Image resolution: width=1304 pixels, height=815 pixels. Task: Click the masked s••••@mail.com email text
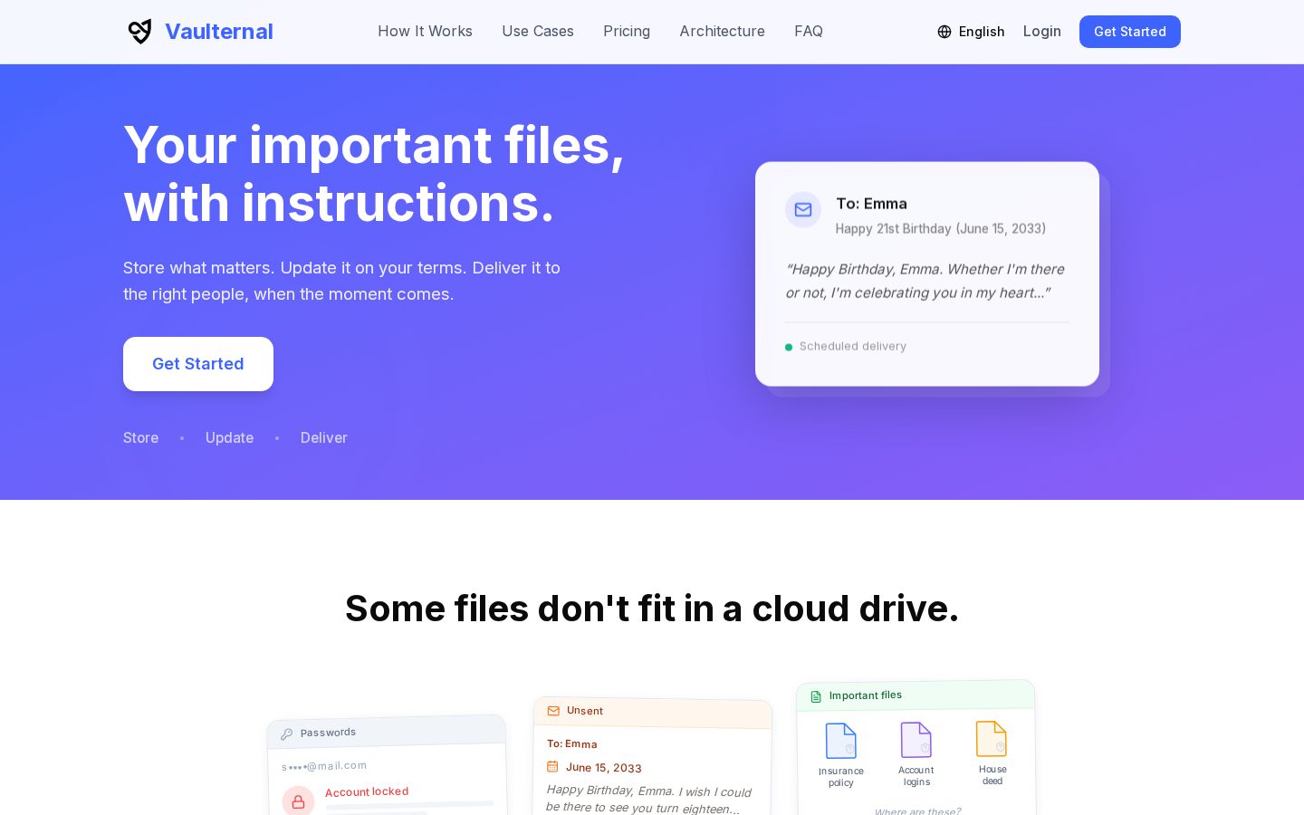click(x=324, y=766)
